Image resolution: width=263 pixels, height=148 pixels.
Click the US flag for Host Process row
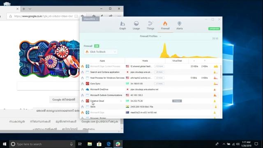127,78
